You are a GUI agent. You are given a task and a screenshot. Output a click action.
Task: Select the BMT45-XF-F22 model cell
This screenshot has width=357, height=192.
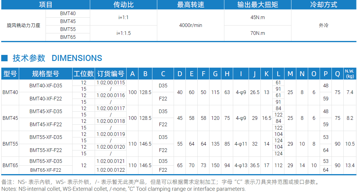tap(46, 124)
